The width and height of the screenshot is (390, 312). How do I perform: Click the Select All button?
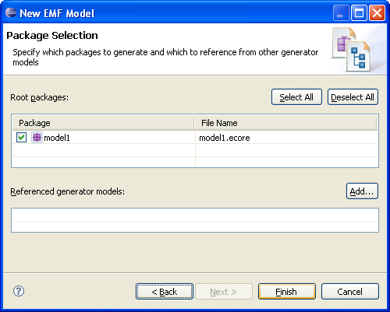pyautogui.click(x=296, y=97)
